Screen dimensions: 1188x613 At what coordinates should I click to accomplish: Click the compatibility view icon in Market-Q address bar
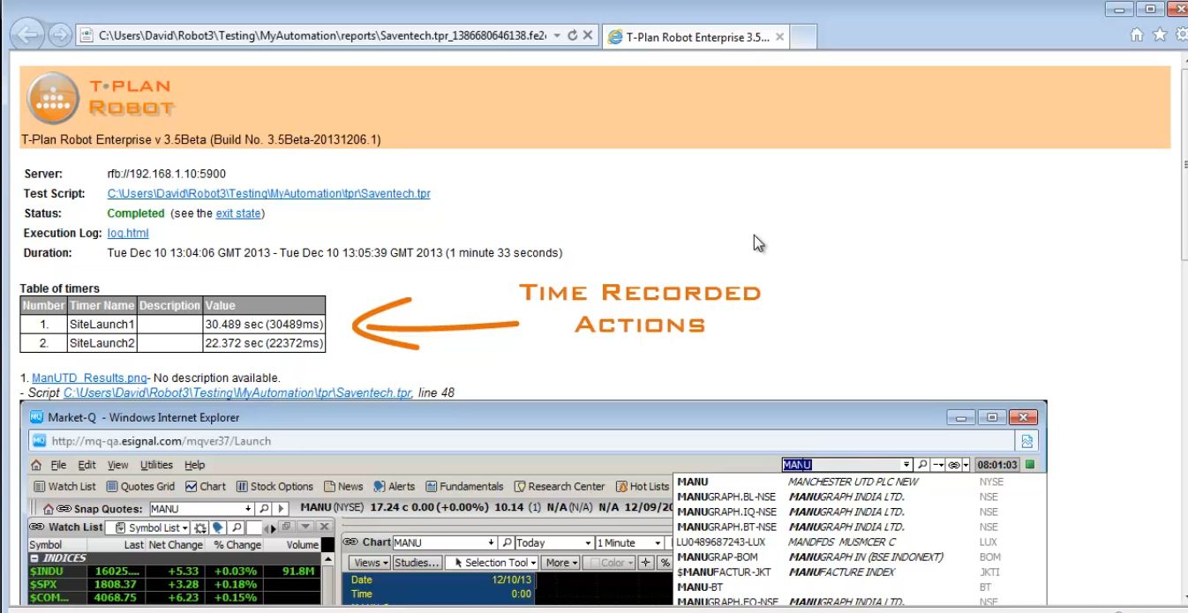click(x=1027, y=441)
